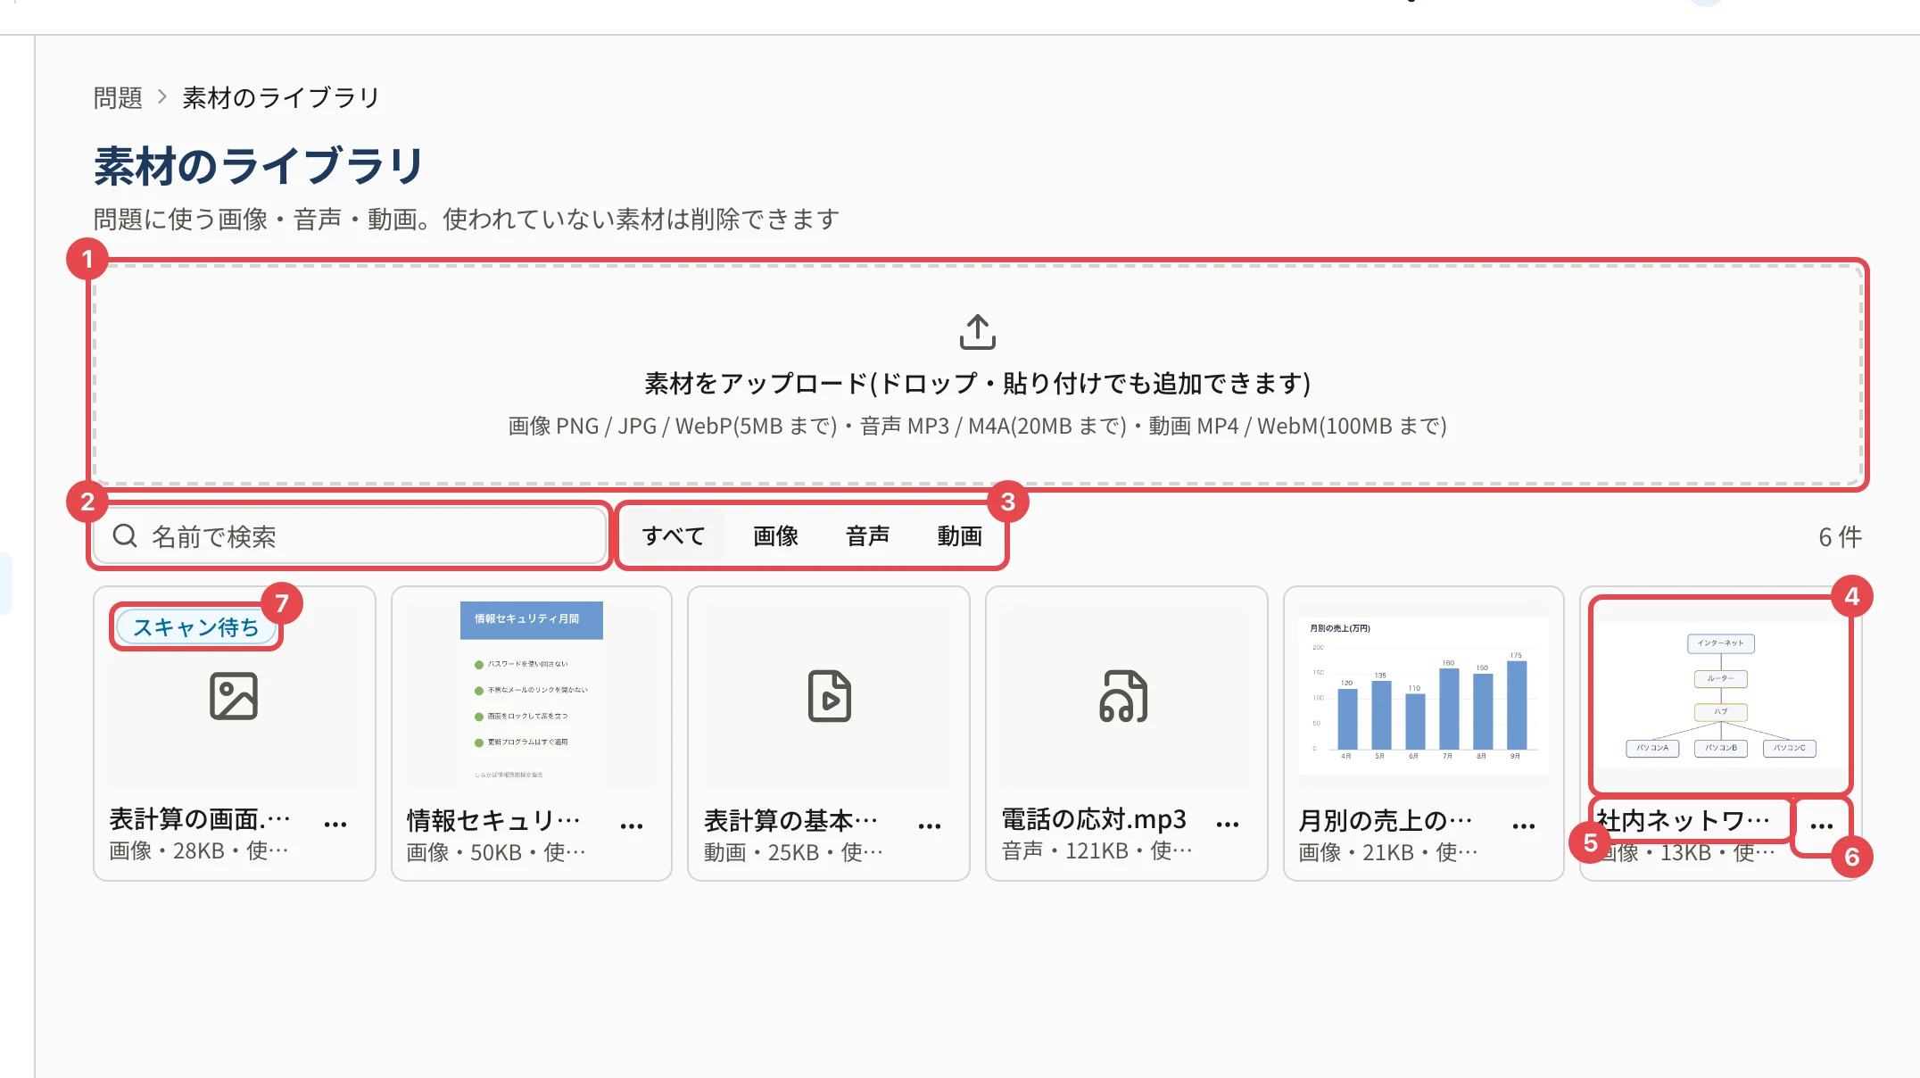Screen dimensions: 1920x1078
Task: Click the upload arrow icon in the drop zone
Action: (x=977, y=332)
